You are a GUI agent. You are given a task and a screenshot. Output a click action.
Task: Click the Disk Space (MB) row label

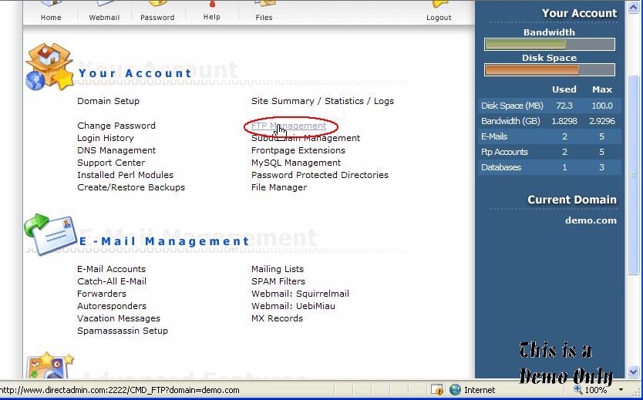point(512,106)
